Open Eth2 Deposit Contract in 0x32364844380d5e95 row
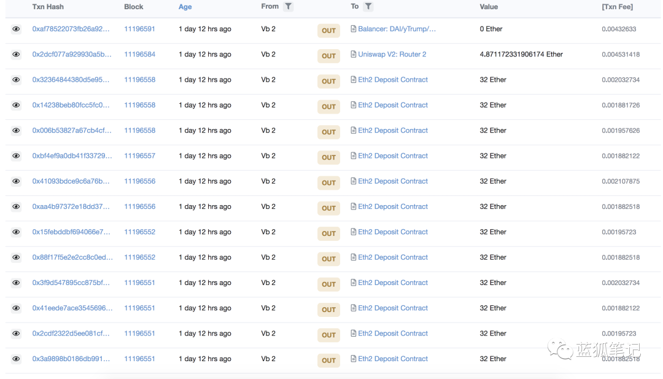663x379 pixels. click(x=393, y=80)
